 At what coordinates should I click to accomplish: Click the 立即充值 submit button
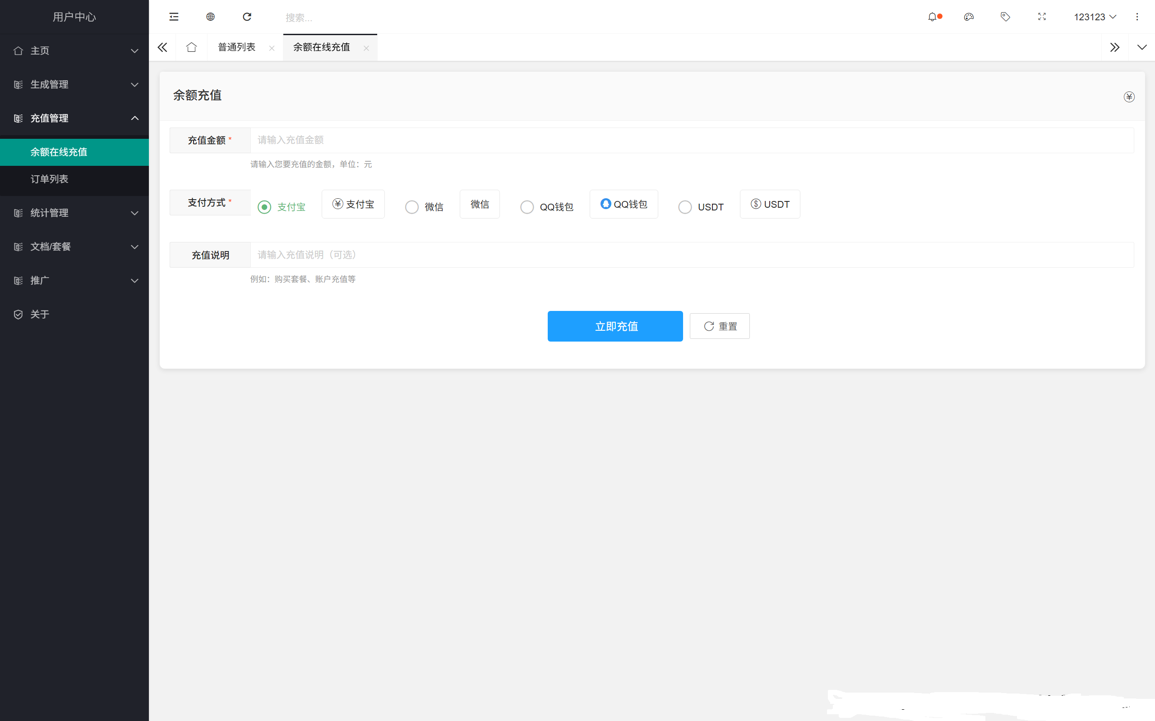(x=615, y=326)
